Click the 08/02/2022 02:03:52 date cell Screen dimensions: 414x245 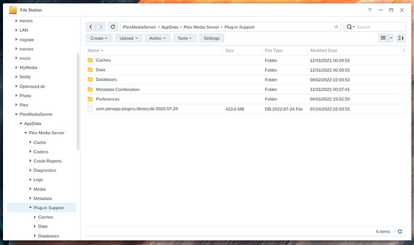(x=330, y=80)
